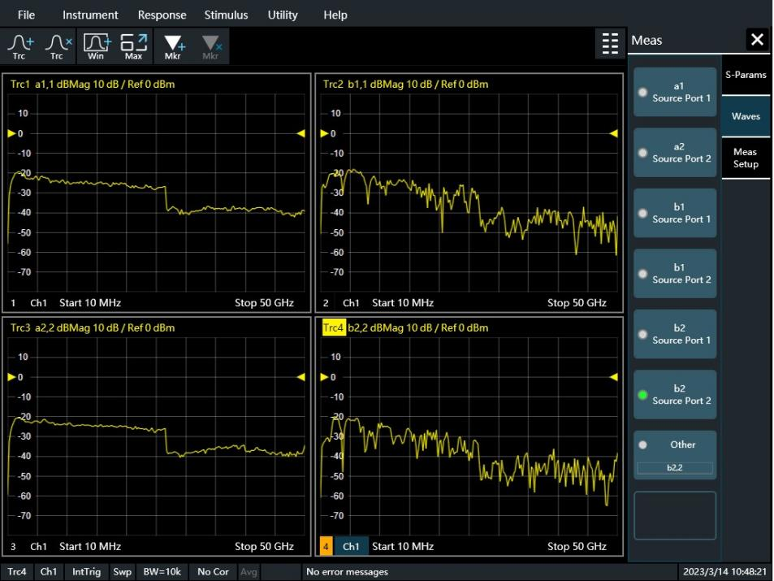
Task: Click the highlighted Trc4 trace label
Action: coord(334,327)
